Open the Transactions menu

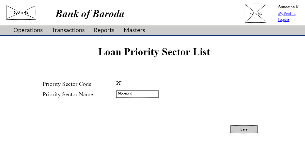[x=68, y=30]
